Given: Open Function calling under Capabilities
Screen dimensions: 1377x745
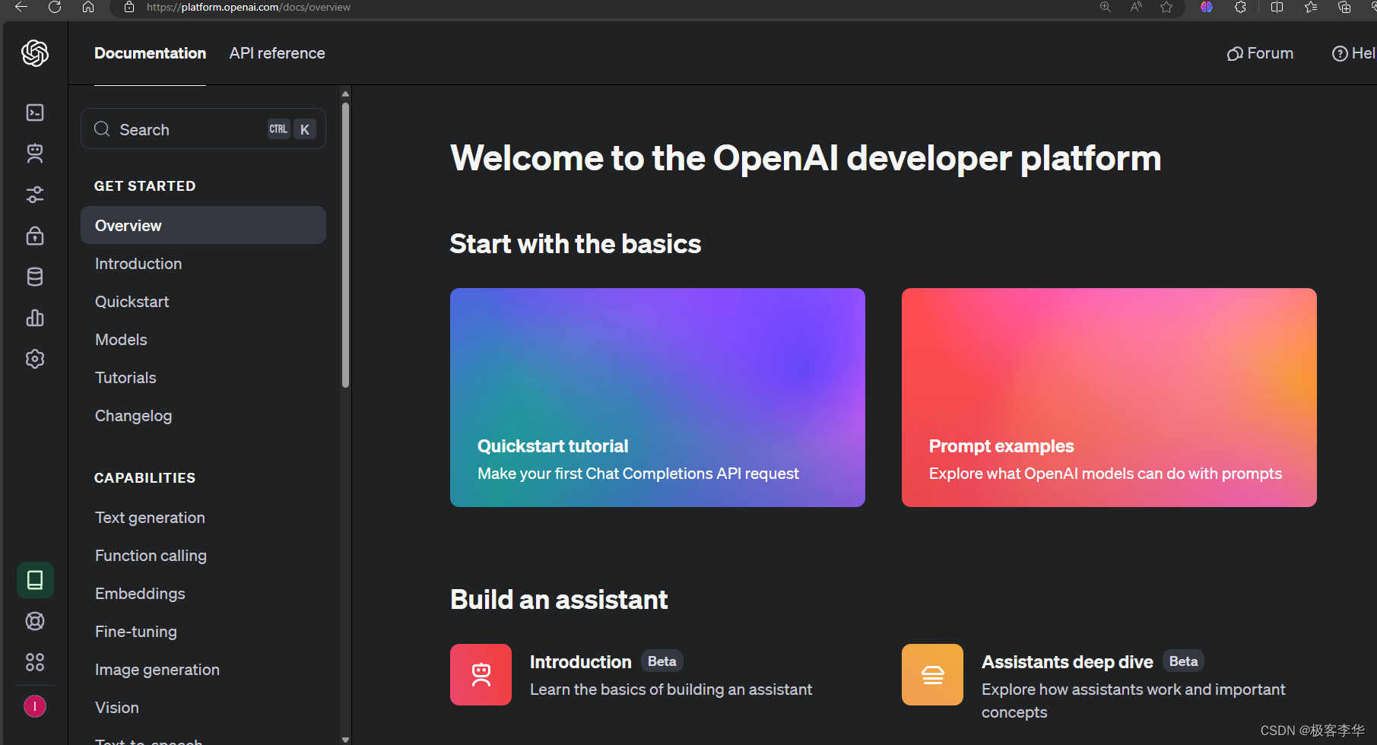Looking at the screenshot, I should (151, 556).
